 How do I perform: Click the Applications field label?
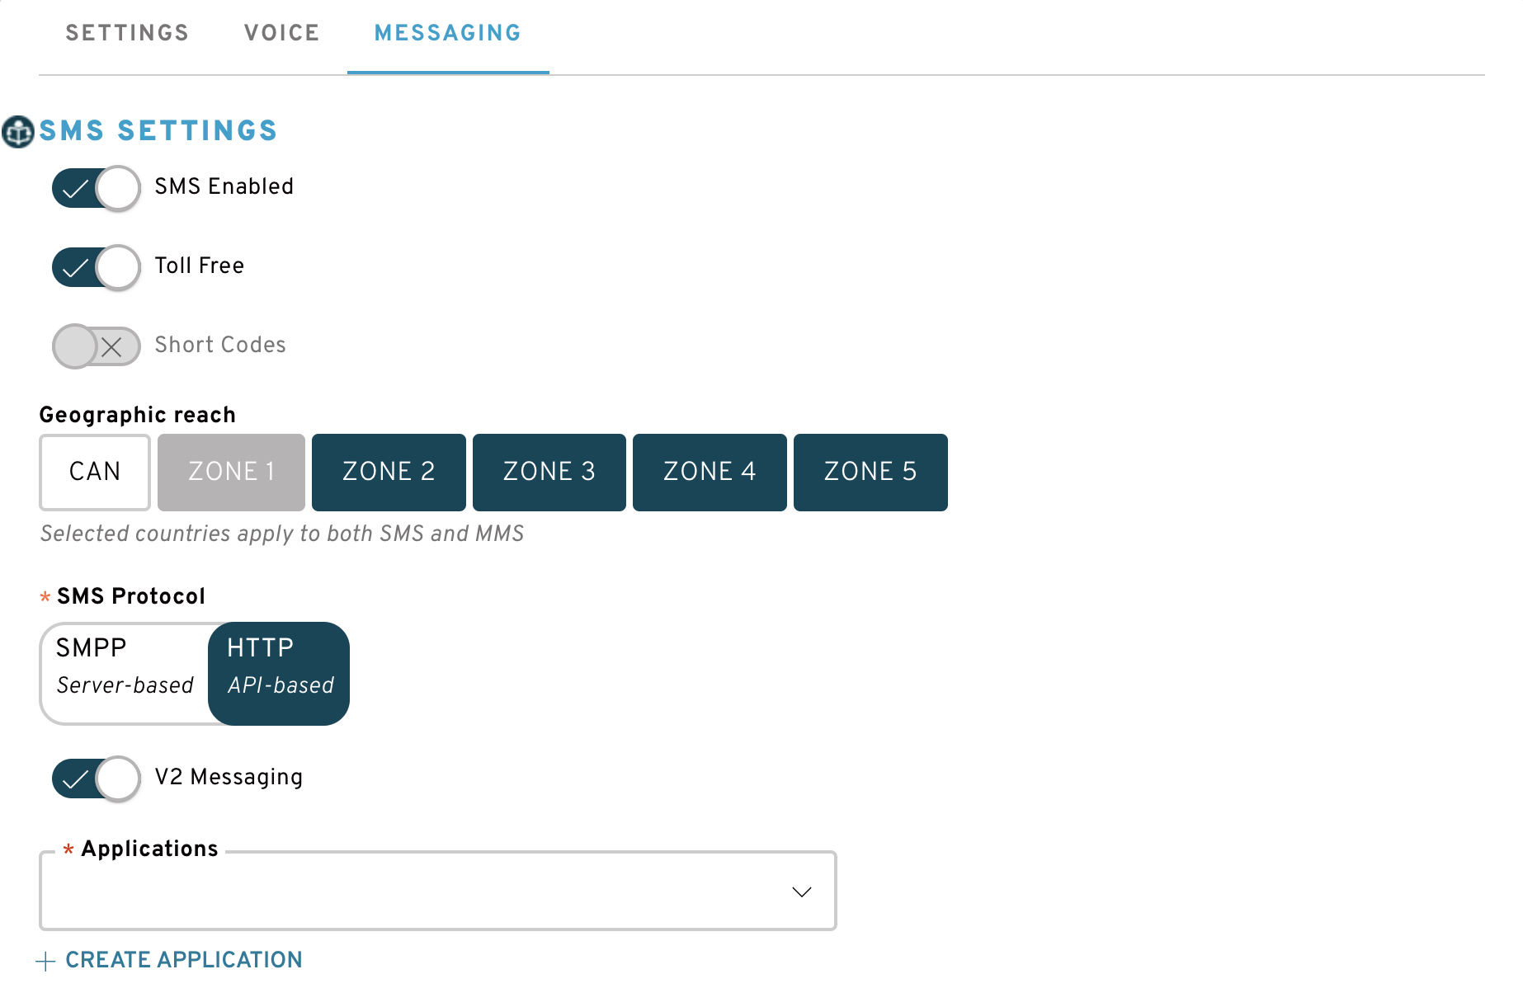pos(150,849)
